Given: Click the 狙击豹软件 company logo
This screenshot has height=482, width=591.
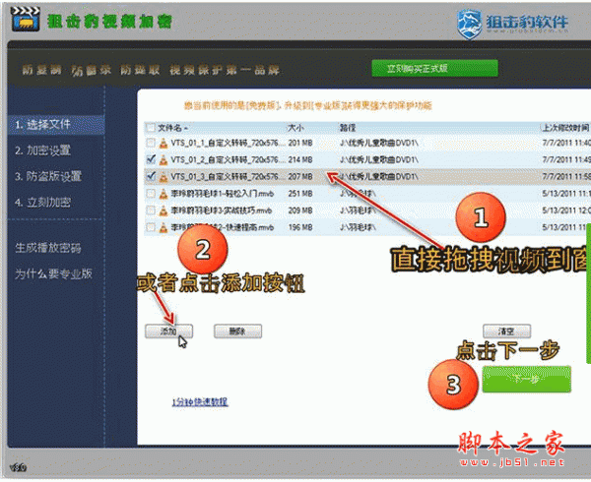Looking at the screenshot, I should [x=512, y=24].
